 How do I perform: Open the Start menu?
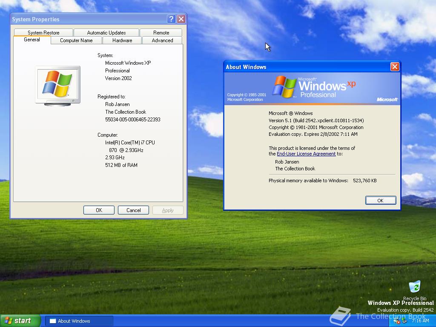coord(20,321)
